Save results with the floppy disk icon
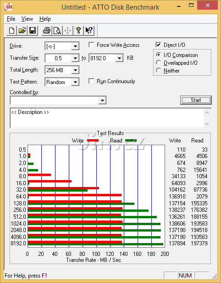 pos(33,30)
